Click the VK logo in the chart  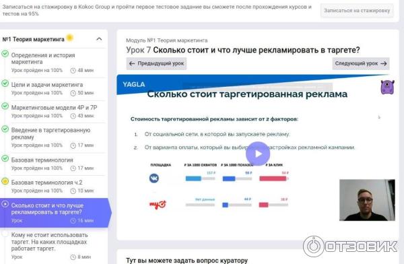[154, 178]
